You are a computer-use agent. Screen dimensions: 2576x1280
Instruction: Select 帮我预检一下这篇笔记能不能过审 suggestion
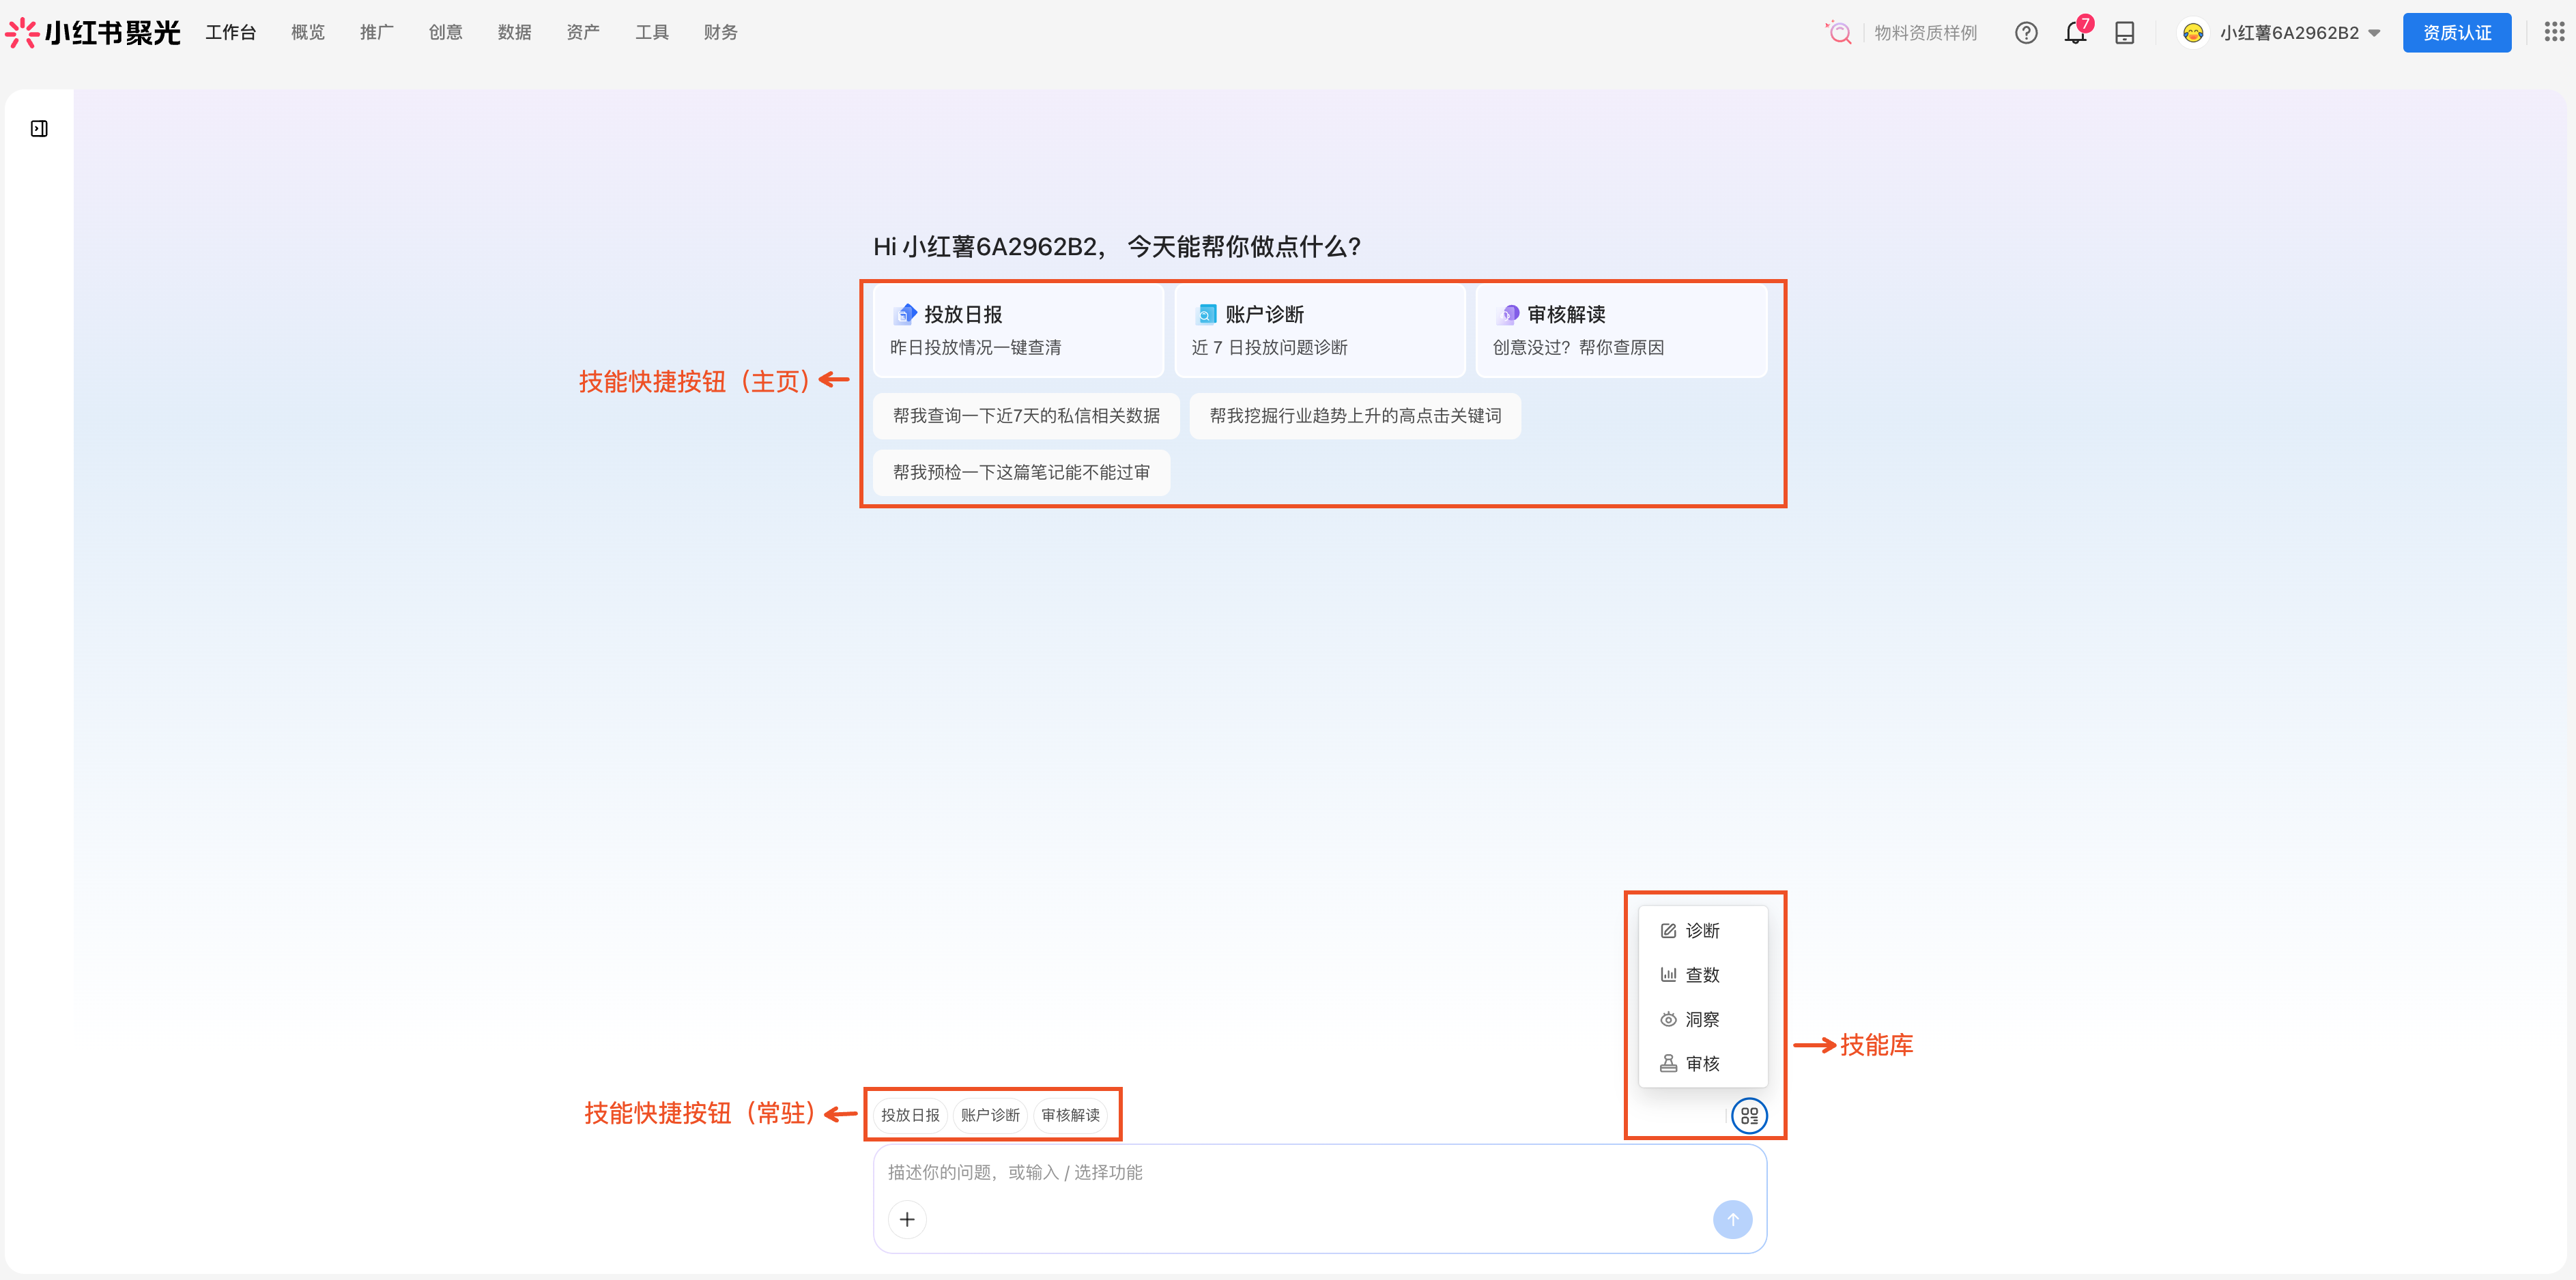1021,472
